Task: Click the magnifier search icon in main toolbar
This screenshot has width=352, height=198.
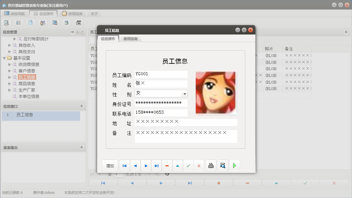Action: [x=6, y=23]
